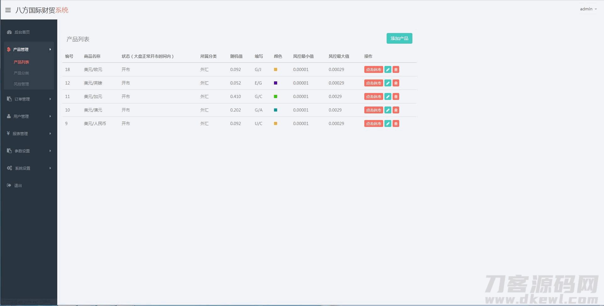Image resolution: width=604 pixels, height=306 pixels.
Task: Click the 添加产品 button
Action: click(399, 38)
